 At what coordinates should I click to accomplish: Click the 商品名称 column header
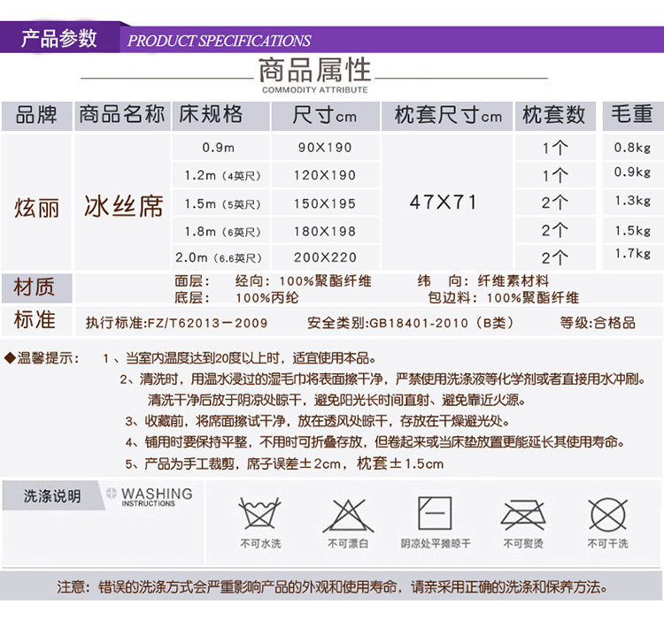pyautogui.click(x=122, y=114)
